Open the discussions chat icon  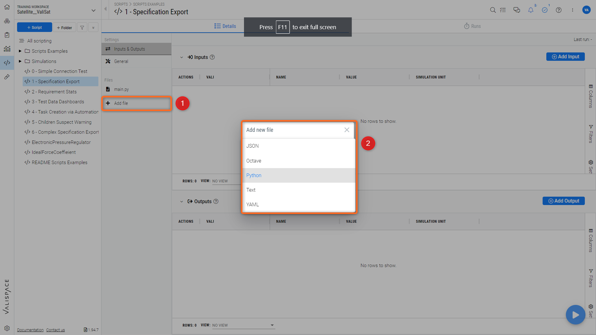coord(517,10)
